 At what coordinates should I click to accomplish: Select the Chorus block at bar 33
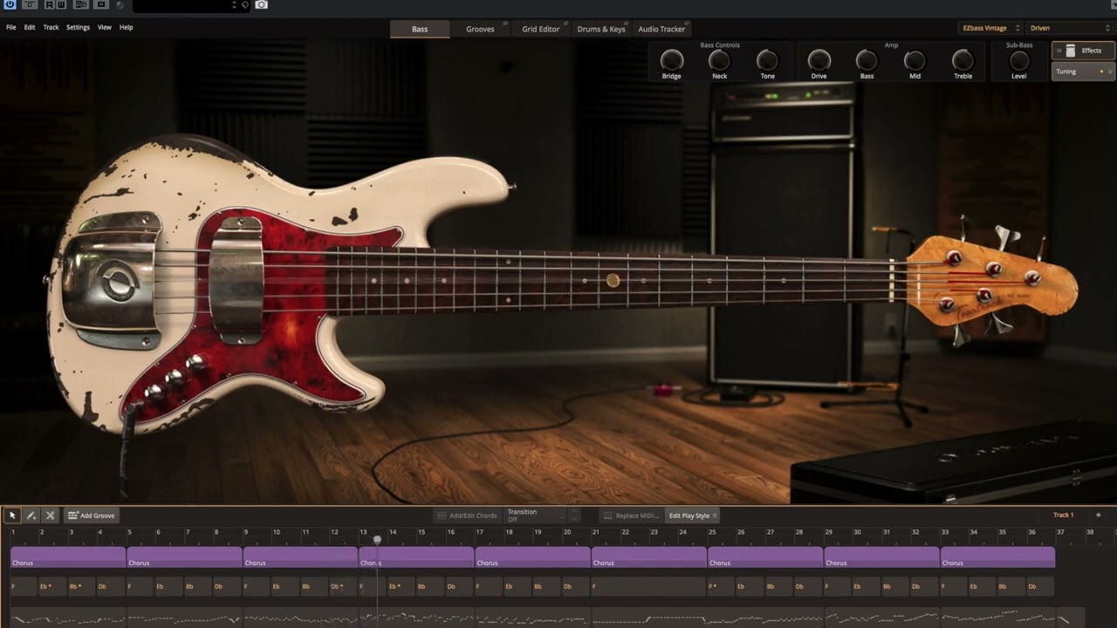[x=997, y=557]
